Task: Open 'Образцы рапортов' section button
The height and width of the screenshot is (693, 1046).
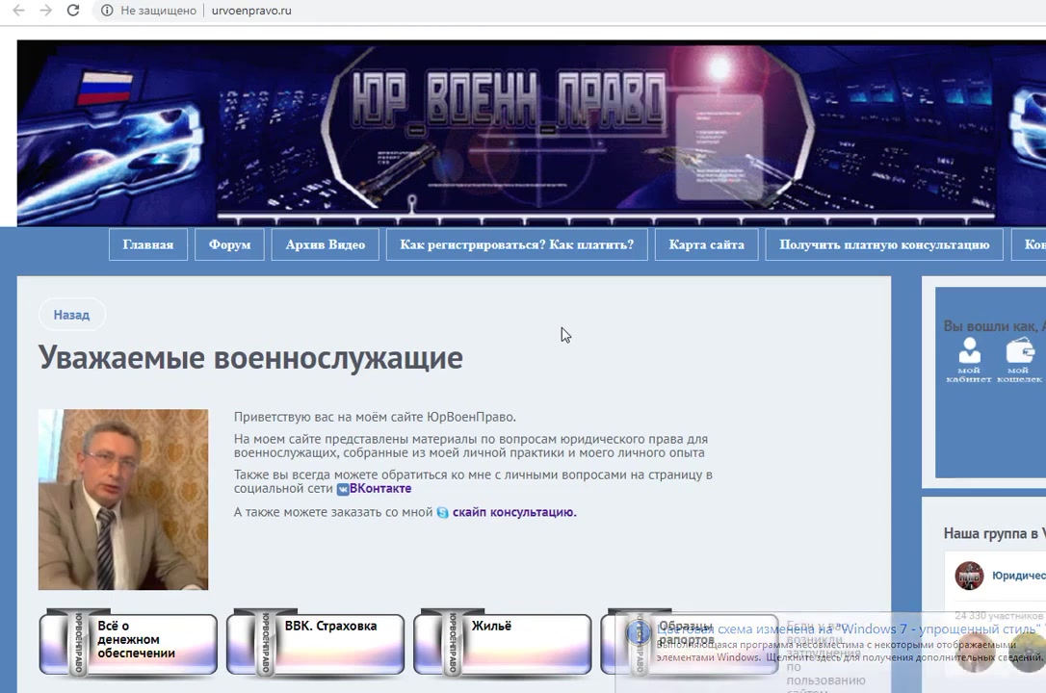Action: pos(689,643)
